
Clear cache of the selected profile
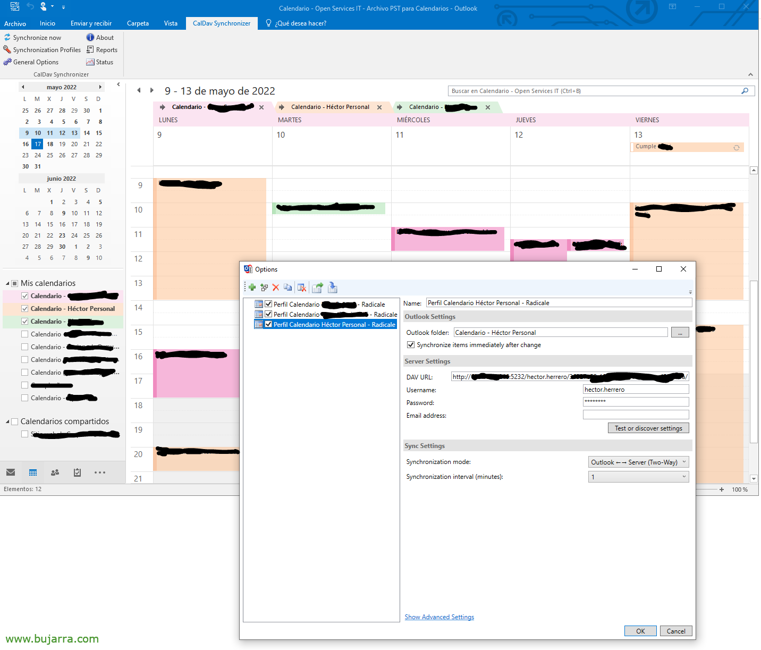pos(302,288)
